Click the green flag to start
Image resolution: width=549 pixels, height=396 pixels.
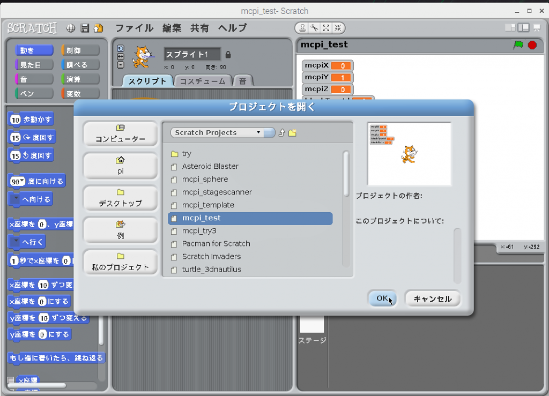click(518, 45)
